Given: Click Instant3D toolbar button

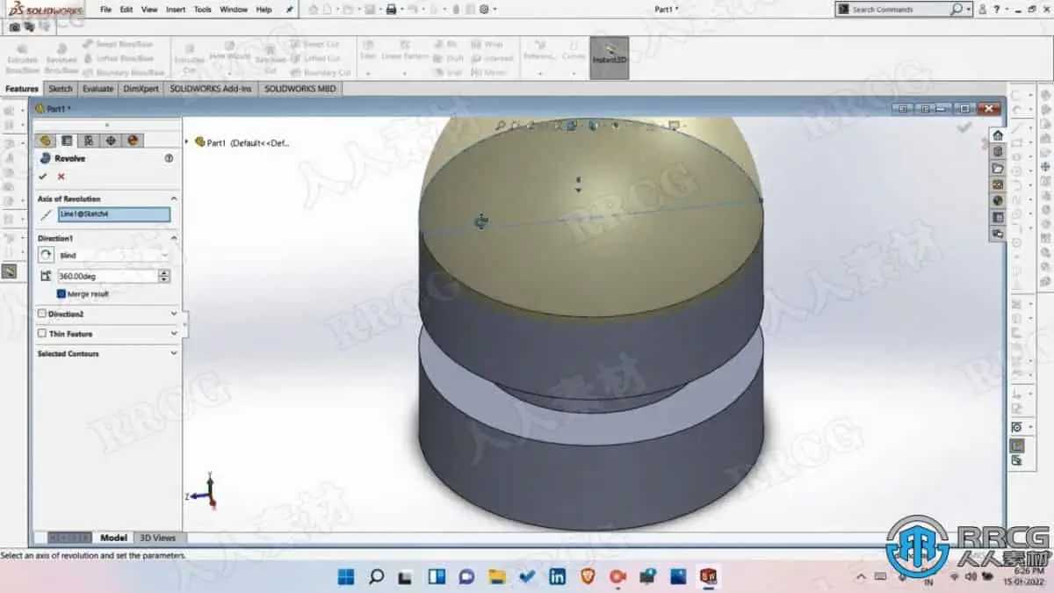Looking at the screenshot, I should tap(609, 58).
